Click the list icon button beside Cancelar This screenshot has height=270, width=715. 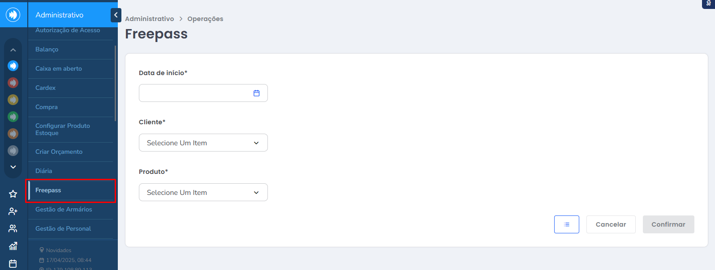tap(567, 224)
